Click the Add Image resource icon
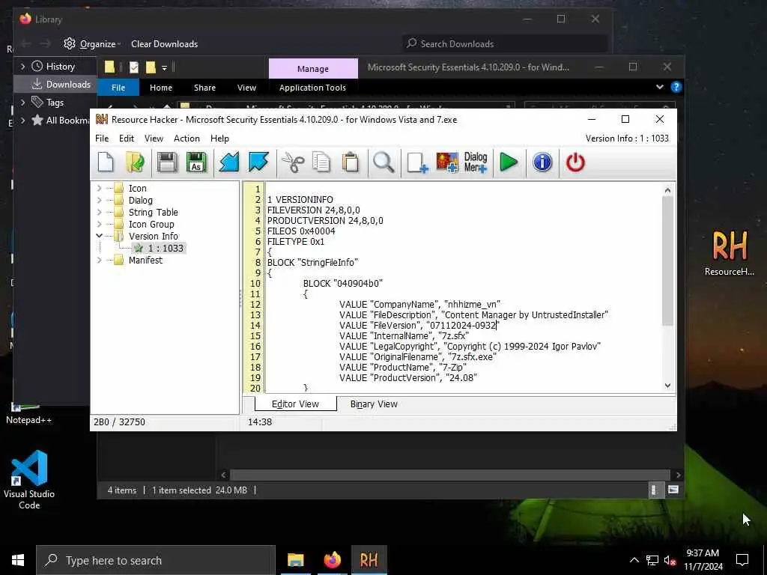This screenshot has width=767, height=575. 447,162
